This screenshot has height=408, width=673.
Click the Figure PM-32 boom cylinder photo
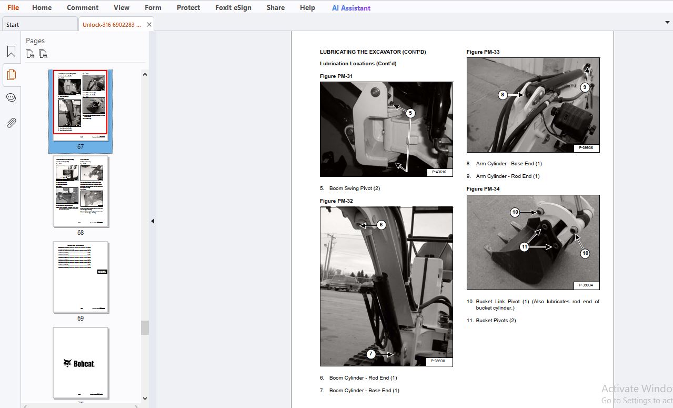[386, 286]
